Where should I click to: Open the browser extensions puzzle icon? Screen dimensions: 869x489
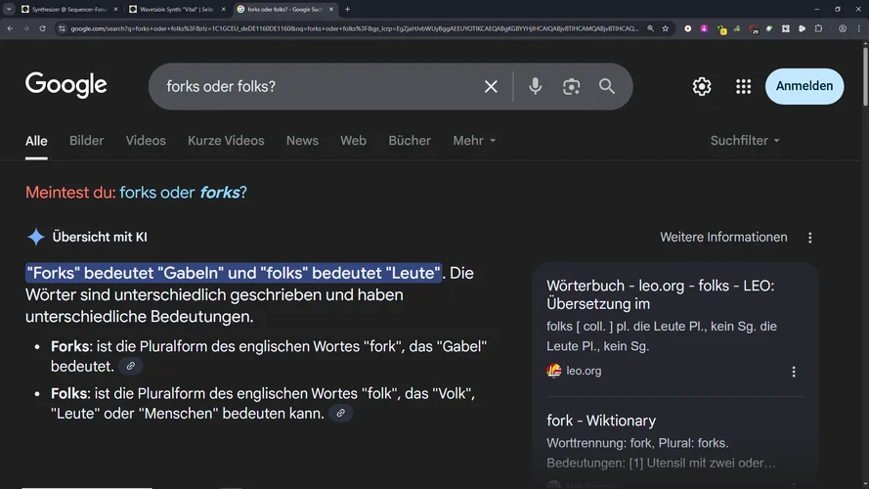pos(818,28)
